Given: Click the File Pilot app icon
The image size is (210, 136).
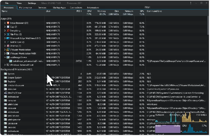Looking at the screenshot, I should [8, 34].
